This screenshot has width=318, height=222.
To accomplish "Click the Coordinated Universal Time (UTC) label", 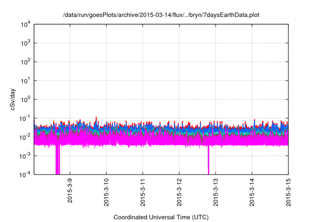I will pos(161,218).
